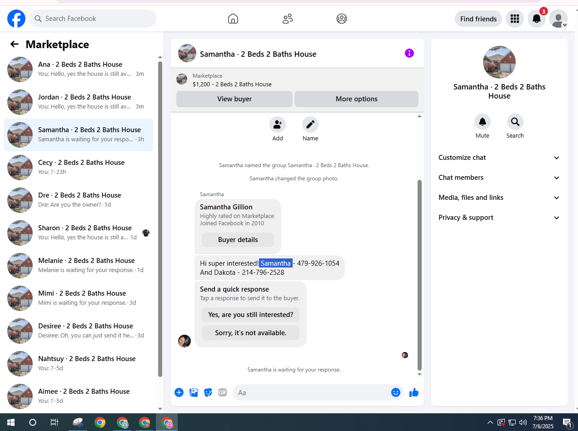Open the taskbar volume speaker icon
Screen dimensions: 578x431
(x=523, y=422)
